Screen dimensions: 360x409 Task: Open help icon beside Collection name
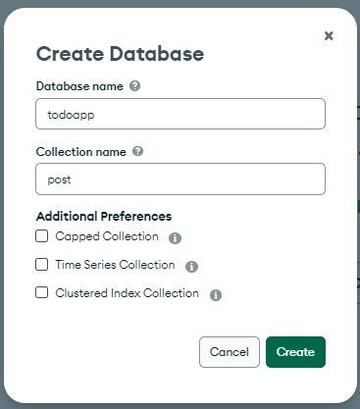click(137, 151)
